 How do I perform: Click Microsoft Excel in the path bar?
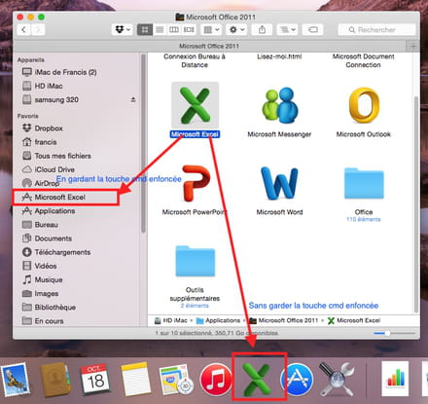tap(354, 320)
